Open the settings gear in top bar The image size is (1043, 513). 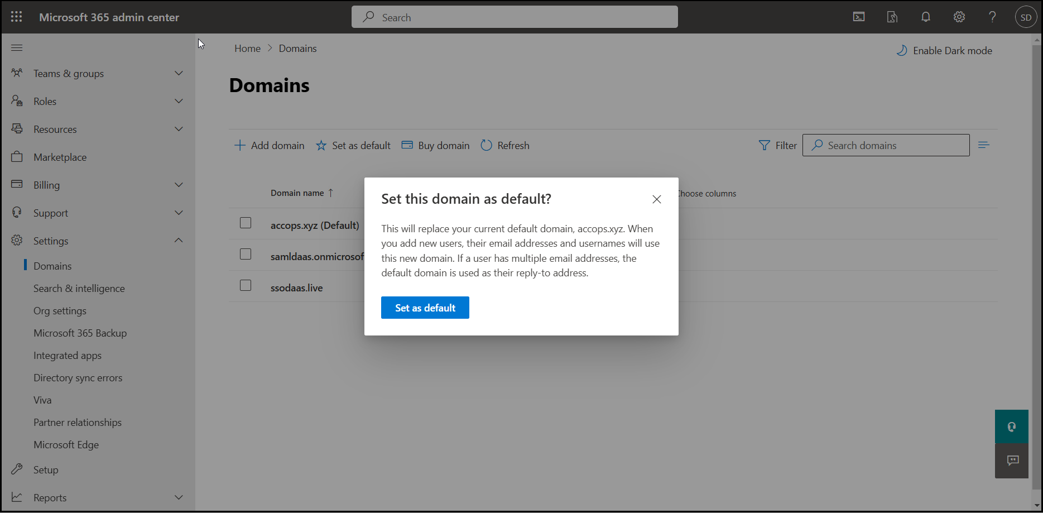959,17
